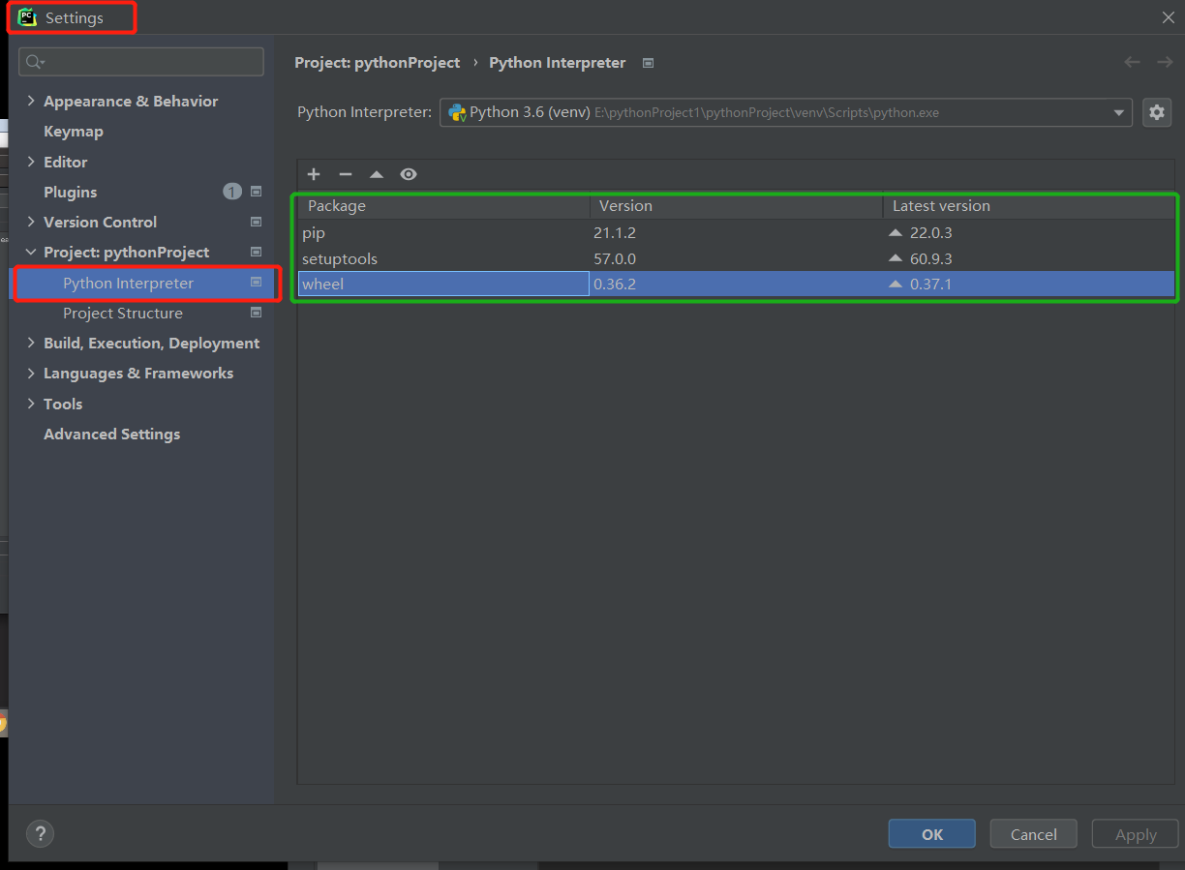Click the PyCharm logo in title bar
Image resolution: width=1185 pixels, height=870 pixels.
27,17
